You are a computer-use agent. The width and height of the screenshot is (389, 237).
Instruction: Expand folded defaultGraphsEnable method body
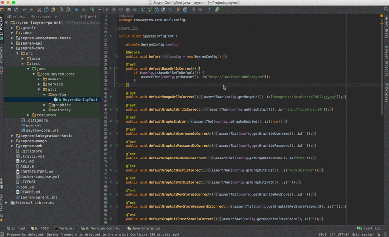tap(117, 122)
